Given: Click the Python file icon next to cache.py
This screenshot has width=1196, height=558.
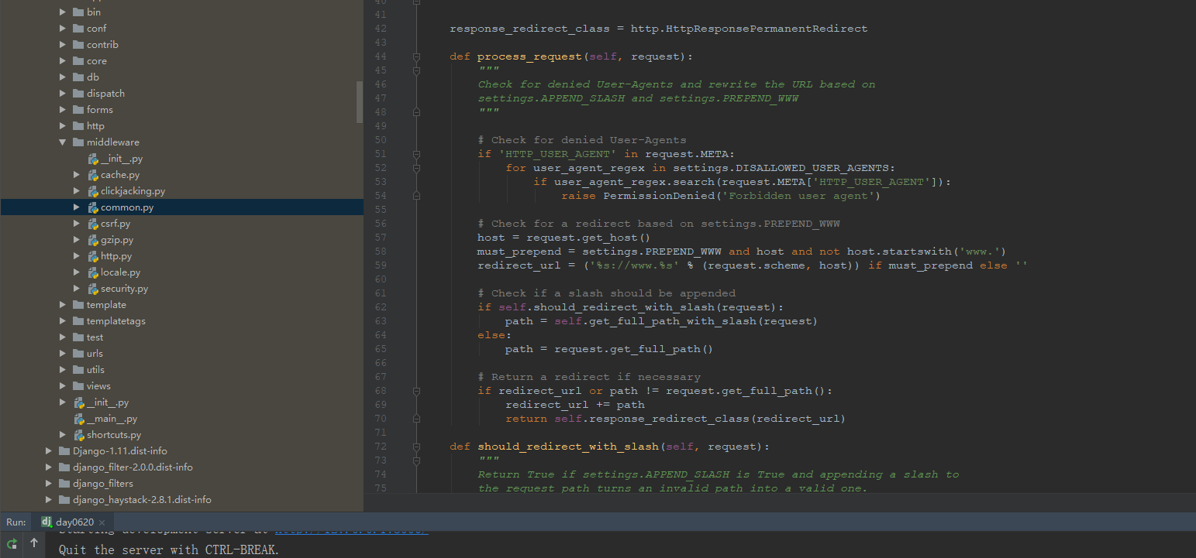Looking at the screenshot, I should click(x=93, y=175).
